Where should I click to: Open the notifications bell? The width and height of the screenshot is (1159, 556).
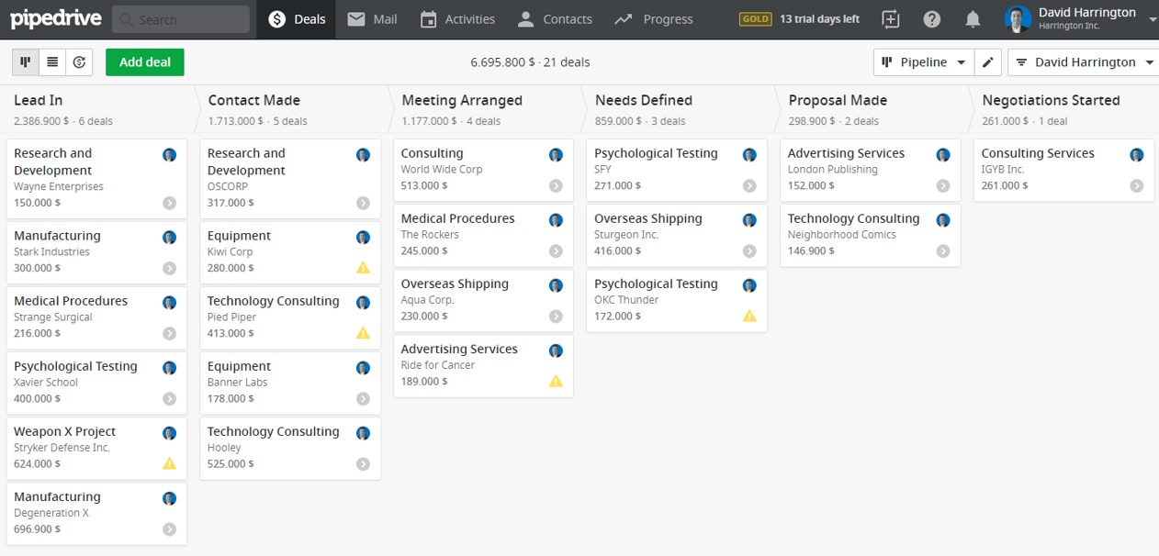(973, 19)
